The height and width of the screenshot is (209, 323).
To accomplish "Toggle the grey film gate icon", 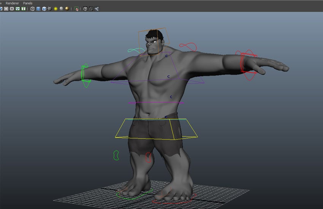I will point(6,9).
